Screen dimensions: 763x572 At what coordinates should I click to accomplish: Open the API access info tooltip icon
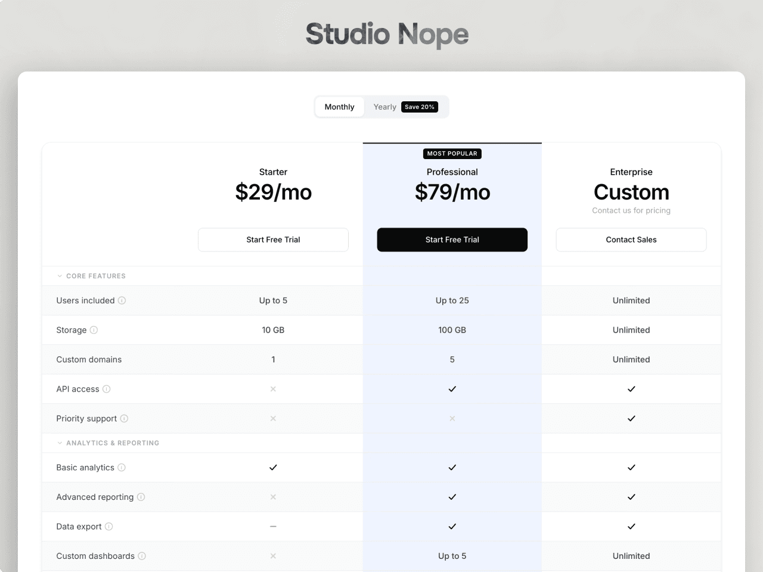(x=106, y=389)
